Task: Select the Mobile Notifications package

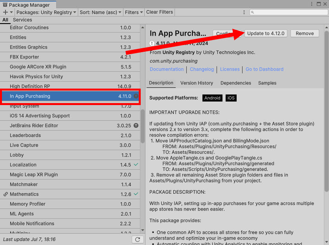Action: point(70,224)
